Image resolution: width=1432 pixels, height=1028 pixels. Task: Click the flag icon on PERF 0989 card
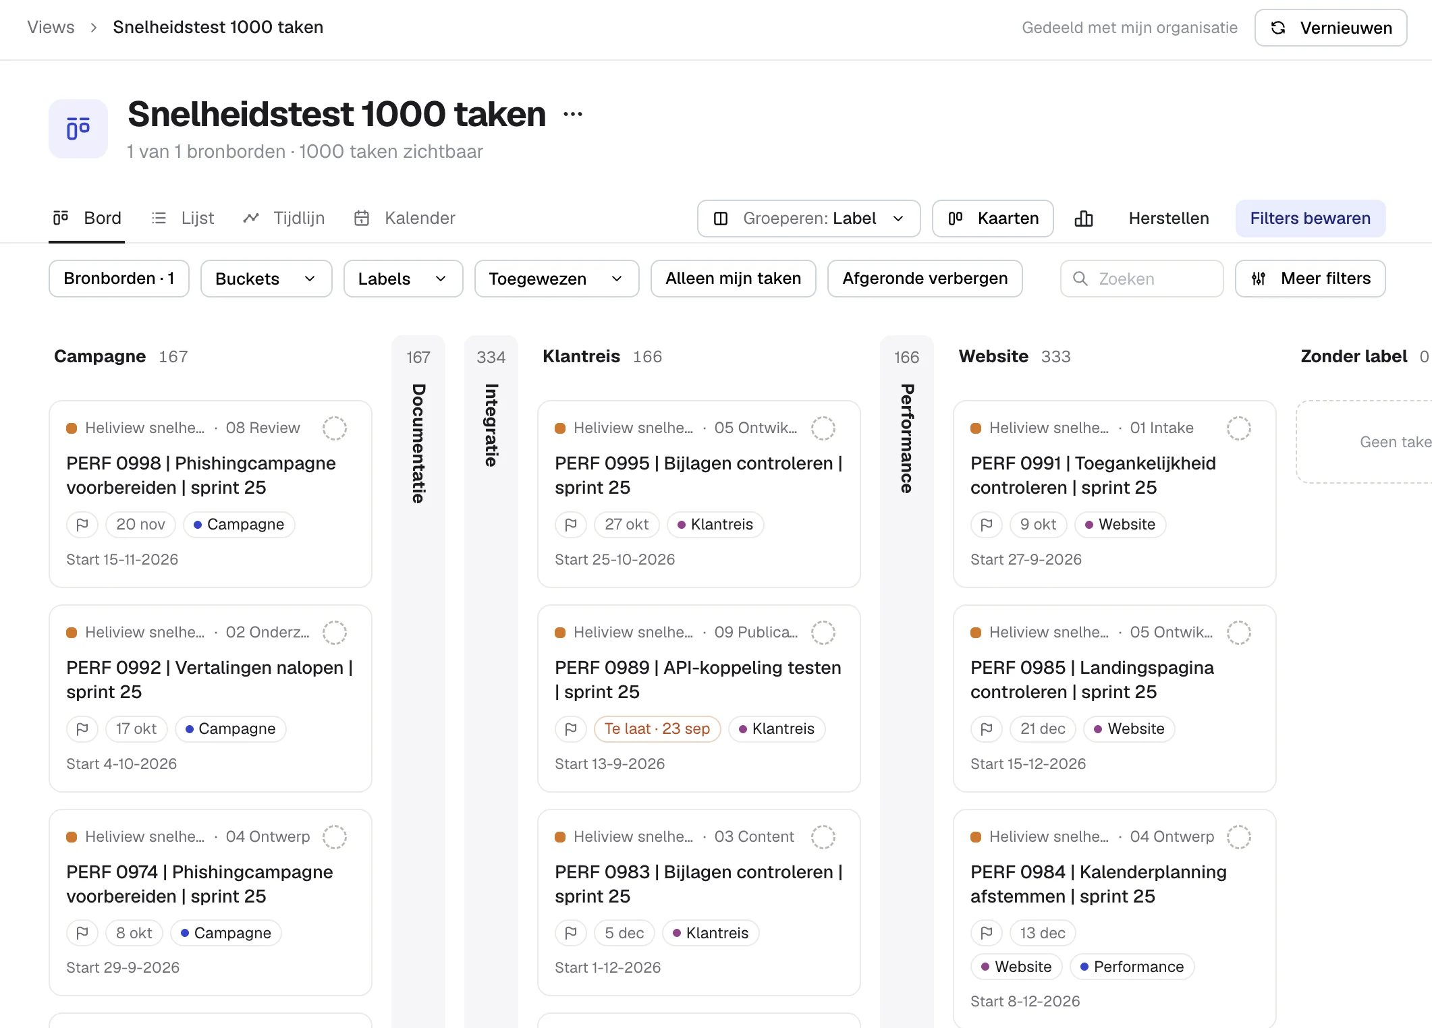click(x=571, y=729)
